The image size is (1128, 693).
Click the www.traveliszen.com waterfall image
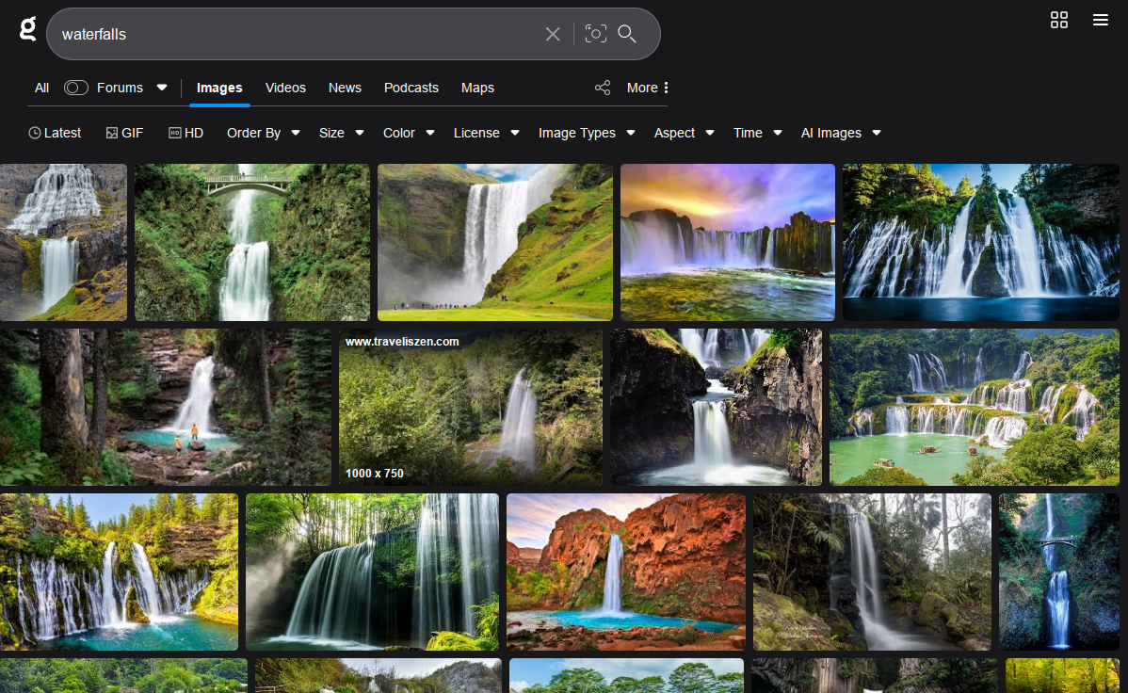click(x=470, y=407)
